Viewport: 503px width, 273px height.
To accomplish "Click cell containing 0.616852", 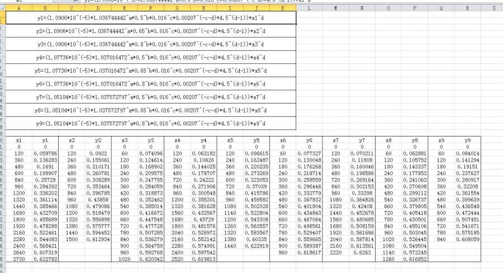I will pyautogui.click(x=415, y=259).
